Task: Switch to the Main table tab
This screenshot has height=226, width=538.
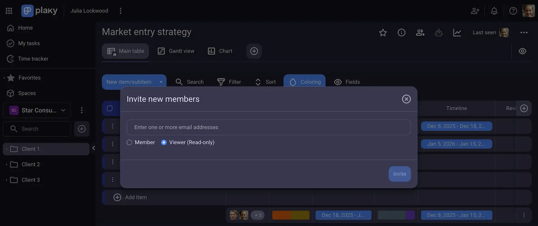Action: (126, 51)
